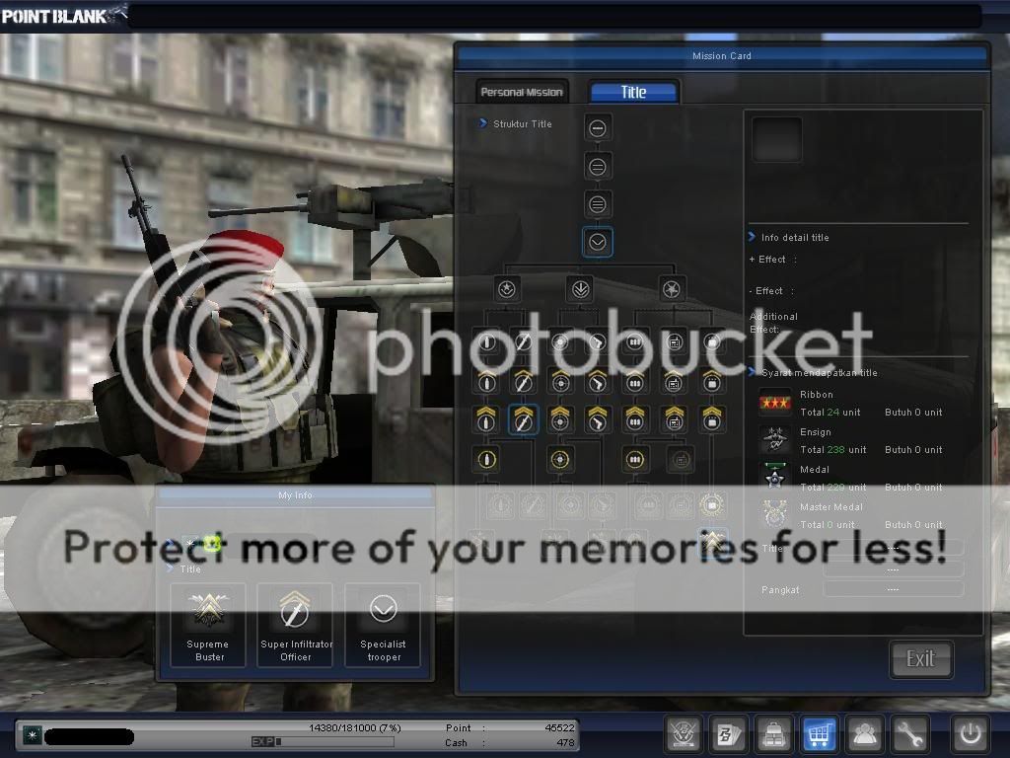Image resolution: width=1010 pixels, height=758 pixels.
Task: Open the PB mission cards menu
Action: click(x=729, y=733)
